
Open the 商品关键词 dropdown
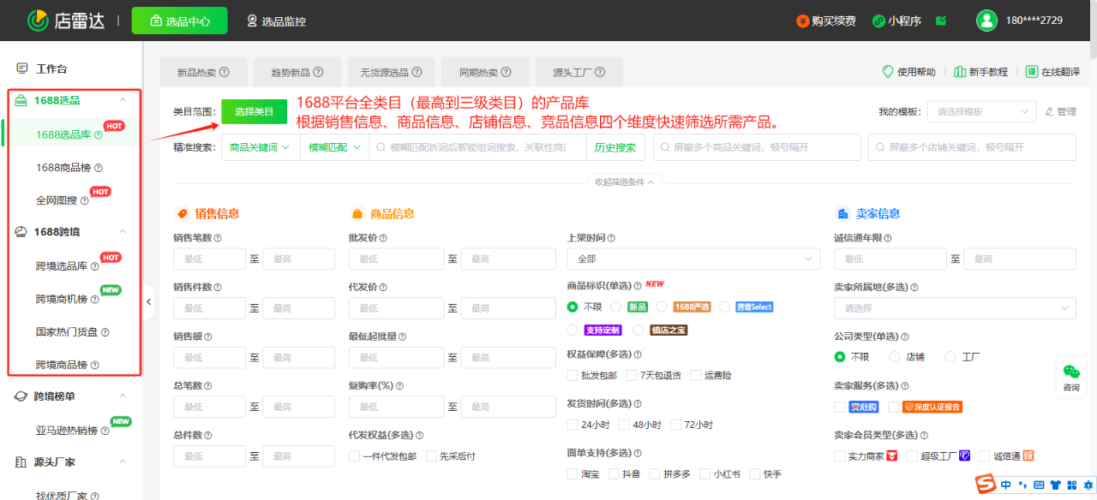261,147
